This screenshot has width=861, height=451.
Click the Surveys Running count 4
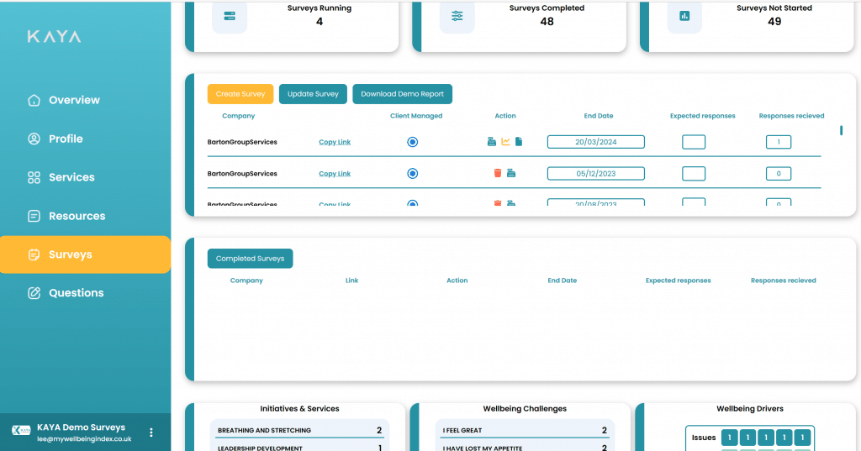pyautogui.click(x=320, y=21)
